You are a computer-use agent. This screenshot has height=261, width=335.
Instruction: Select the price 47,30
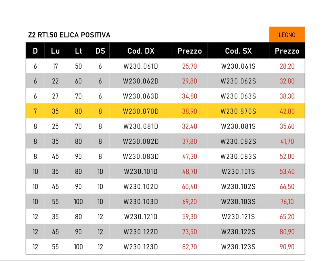(x=190, y=157)
